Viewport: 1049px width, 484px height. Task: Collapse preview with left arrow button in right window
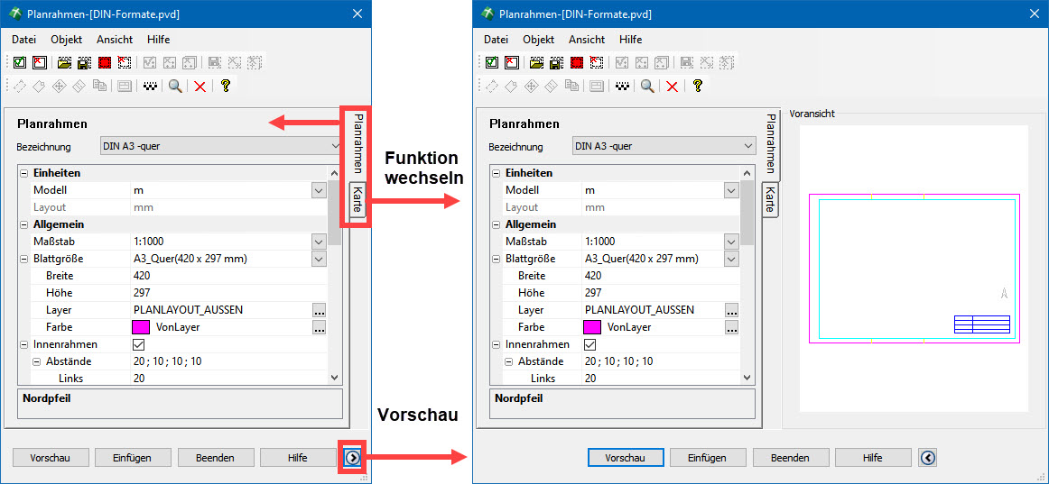coord(927,458)
